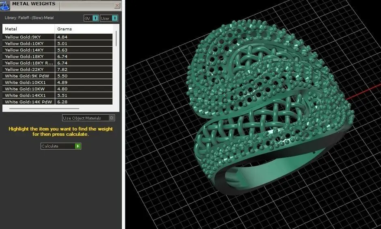The width and height of the screenshot is (381, 229).
Task: Click the Matrix logo icon beside Metal Weights
Action: coord(4,5)
